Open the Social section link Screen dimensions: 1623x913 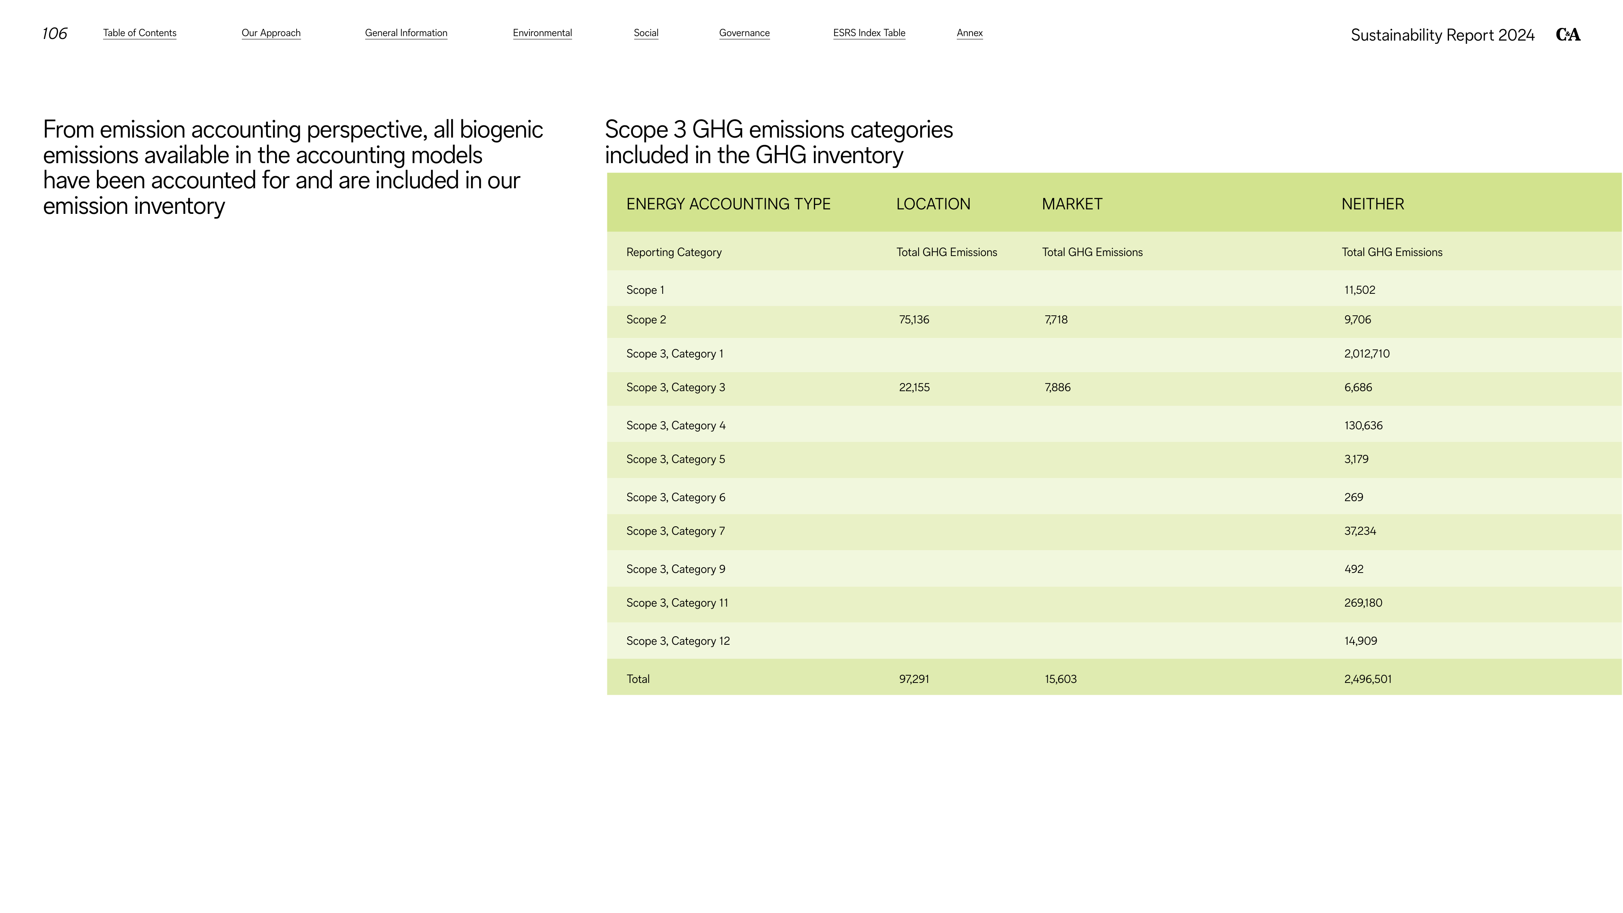tap(646, 33)
